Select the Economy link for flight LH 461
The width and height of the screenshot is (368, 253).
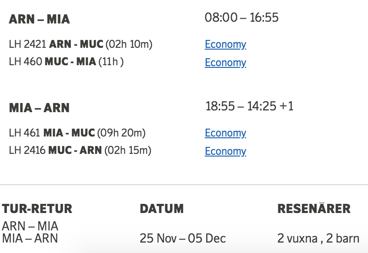click(x=225, y=133)
